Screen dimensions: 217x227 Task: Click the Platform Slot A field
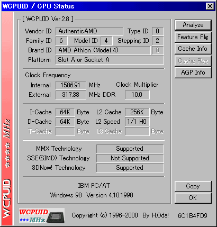pyautogui.click(x=110, y=60)
